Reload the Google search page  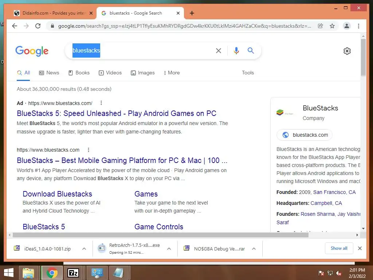coord(38,26)
